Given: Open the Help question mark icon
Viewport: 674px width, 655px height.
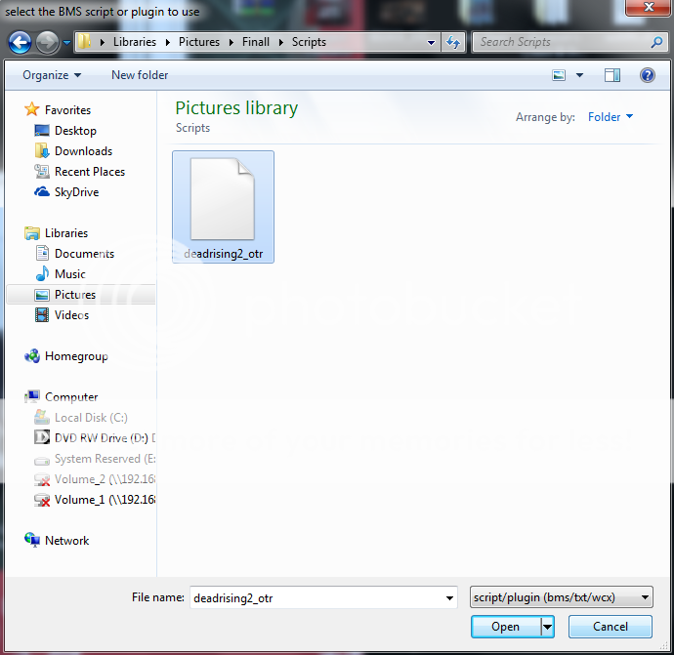Looking at the screenshot, I should [x=647, y=75].
